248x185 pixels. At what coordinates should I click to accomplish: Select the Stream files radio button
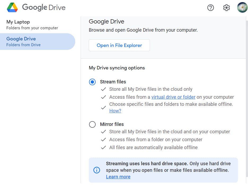click(92, 82)
